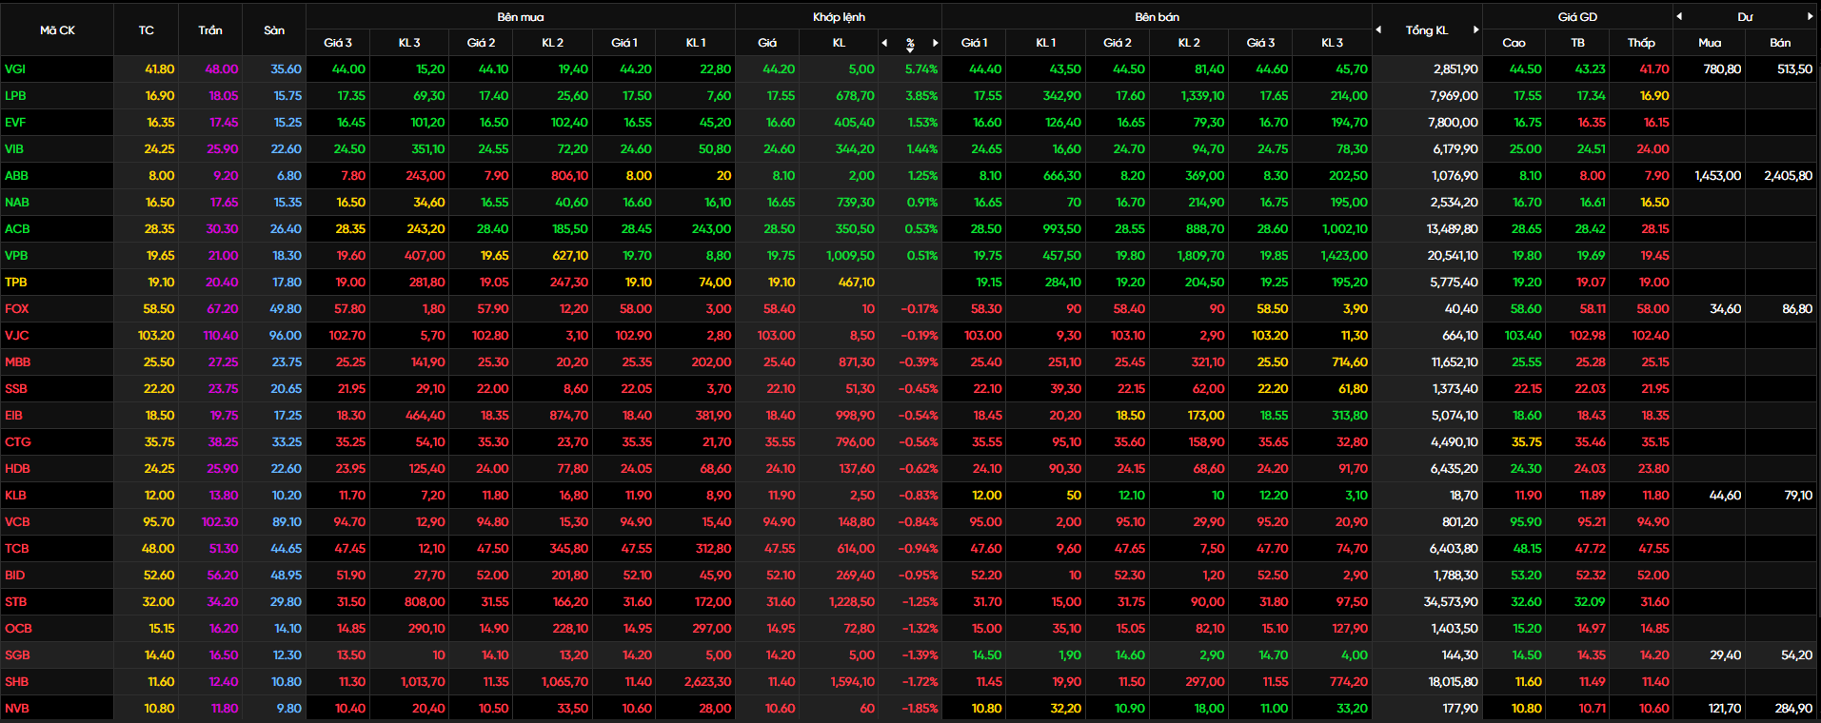Screen dimensions: 1821x723
Task: Click SHB's total volume 18,015,80
Action: (x=1453, y=682)
